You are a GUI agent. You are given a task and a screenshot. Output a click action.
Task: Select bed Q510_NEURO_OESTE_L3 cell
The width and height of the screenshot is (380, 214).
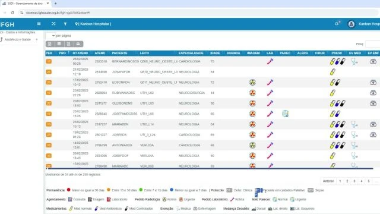pyautogui.click(x=159, y=72)
